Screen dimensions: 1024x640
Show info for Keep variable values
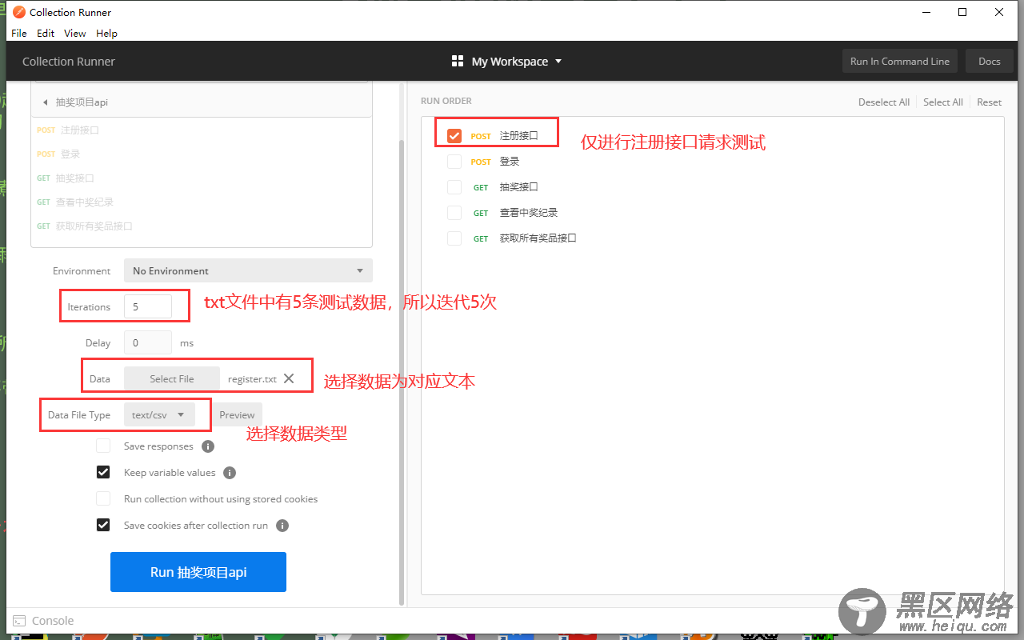point(230,473)
